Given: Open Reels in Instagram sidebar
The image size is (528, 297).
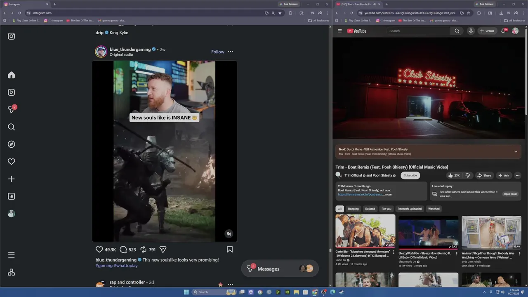Looking at the screenshot, I should [12, 92].
